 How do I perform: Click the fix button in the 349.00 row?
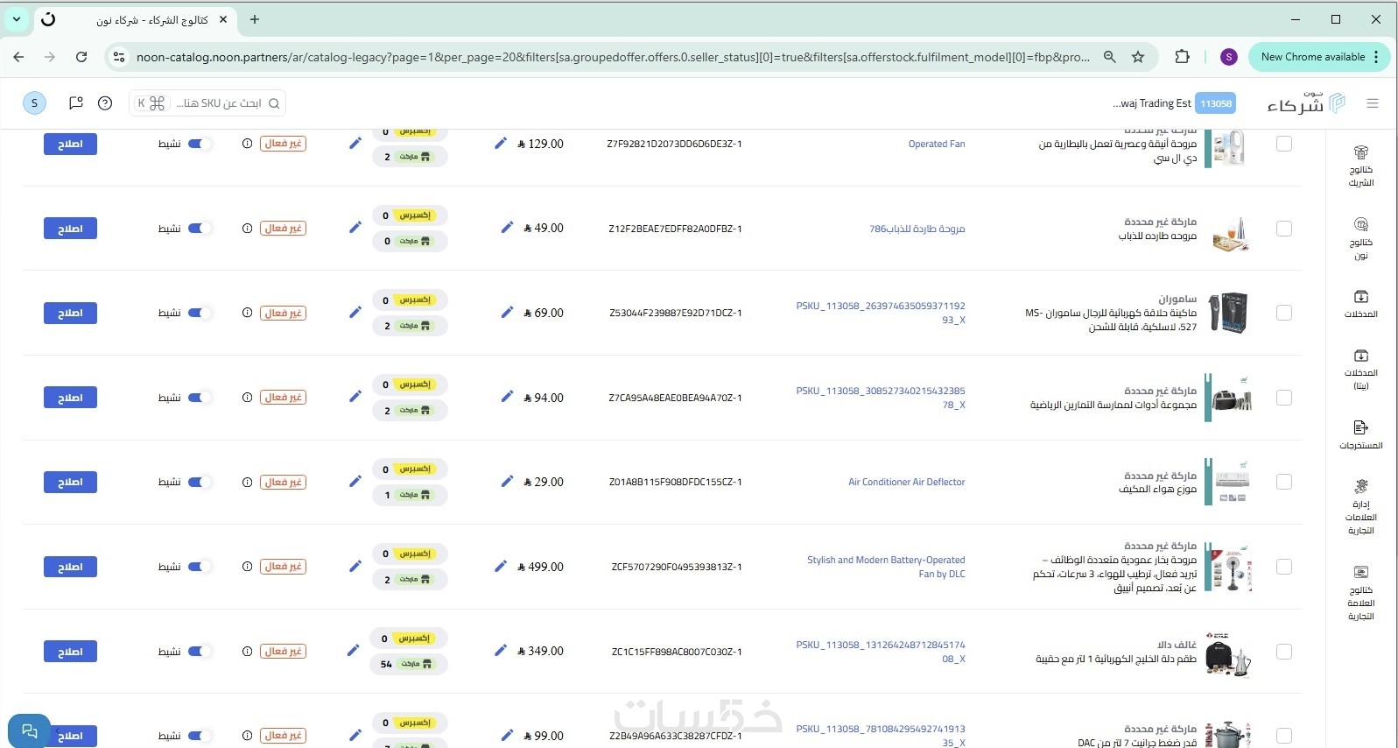70,652
